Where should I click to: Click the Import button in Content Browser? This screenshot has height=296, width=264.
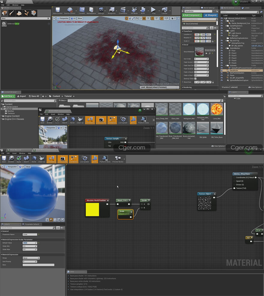point(22,96)
